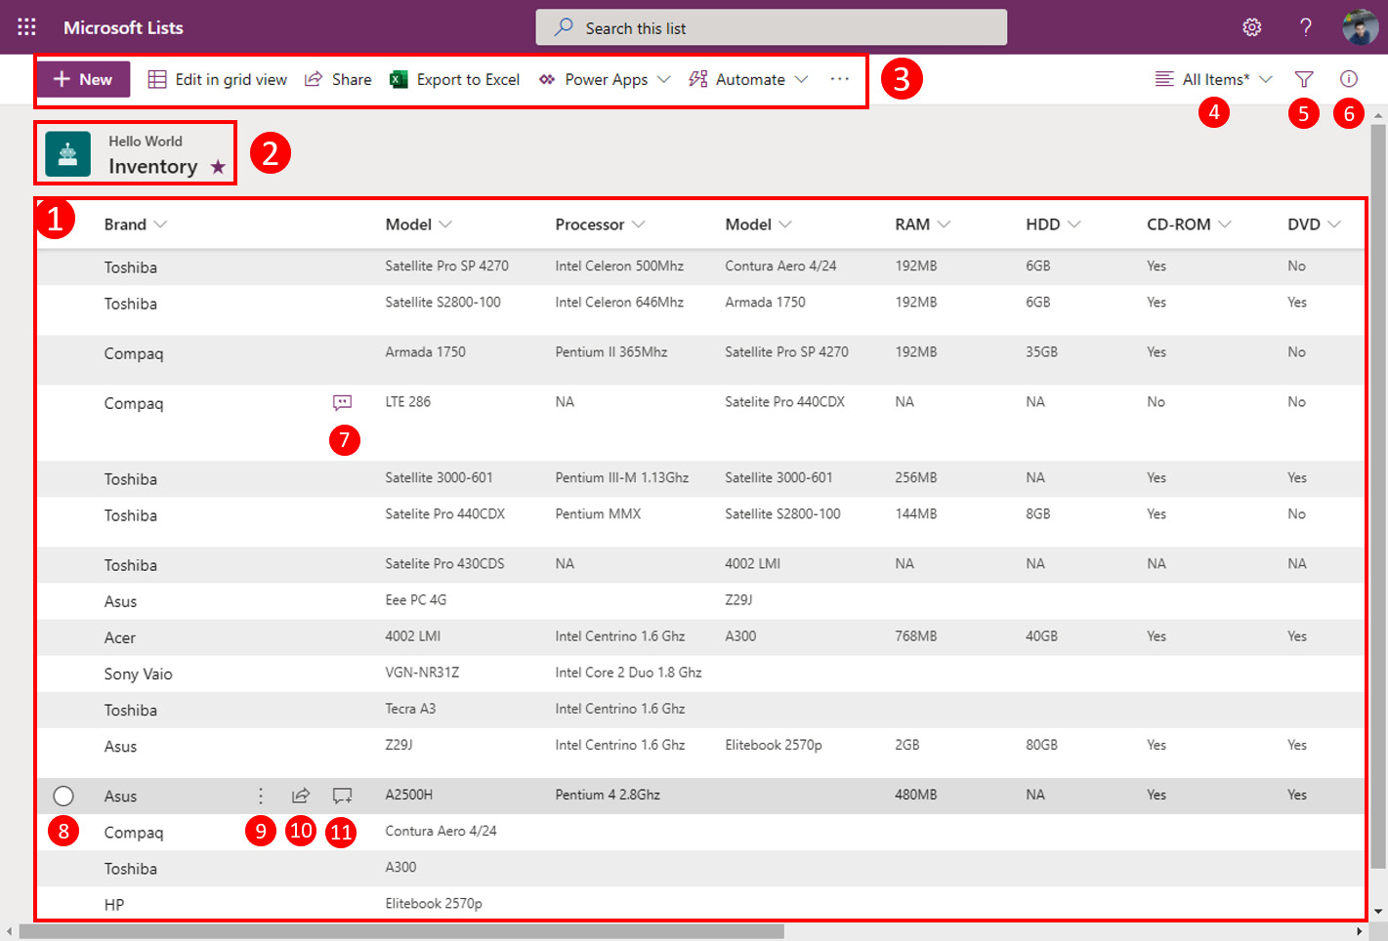Viewport: 1388px width, 941px height.
Task: Click the 35GB HDD cell
Action: (1041, 352)
